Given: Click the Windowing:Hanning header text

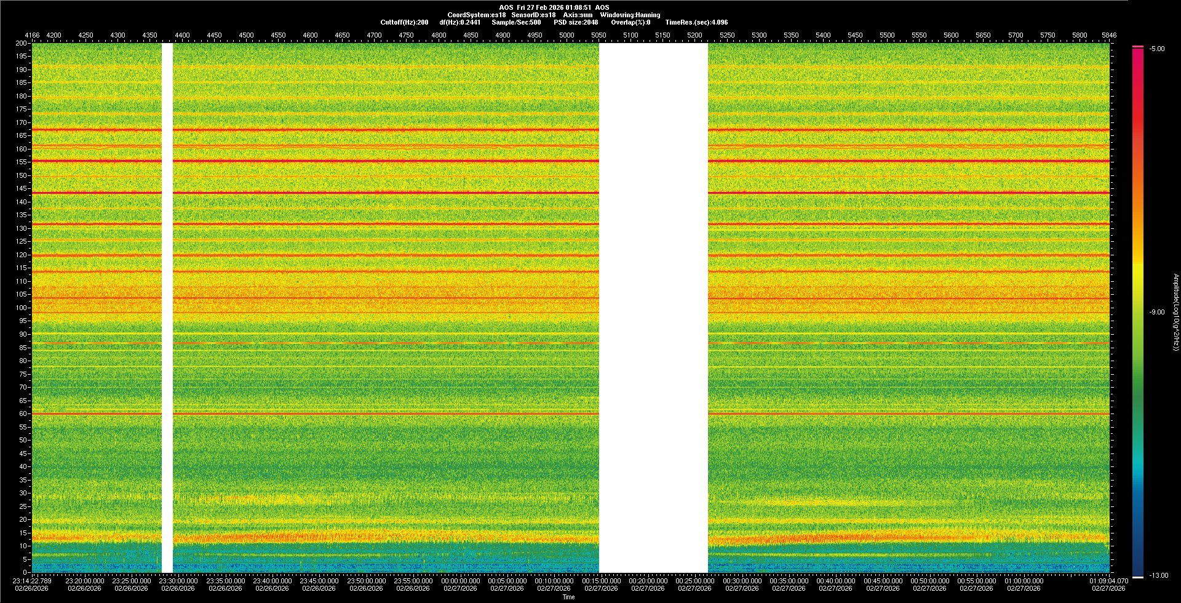Looking at the screenshot, I should 630,15.
